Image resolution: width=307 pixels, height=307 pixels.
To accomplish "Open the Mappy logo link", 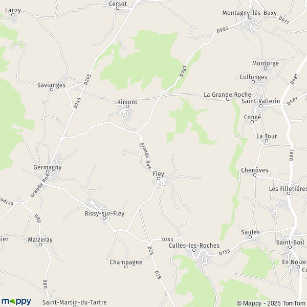I will tap(16, 301).
